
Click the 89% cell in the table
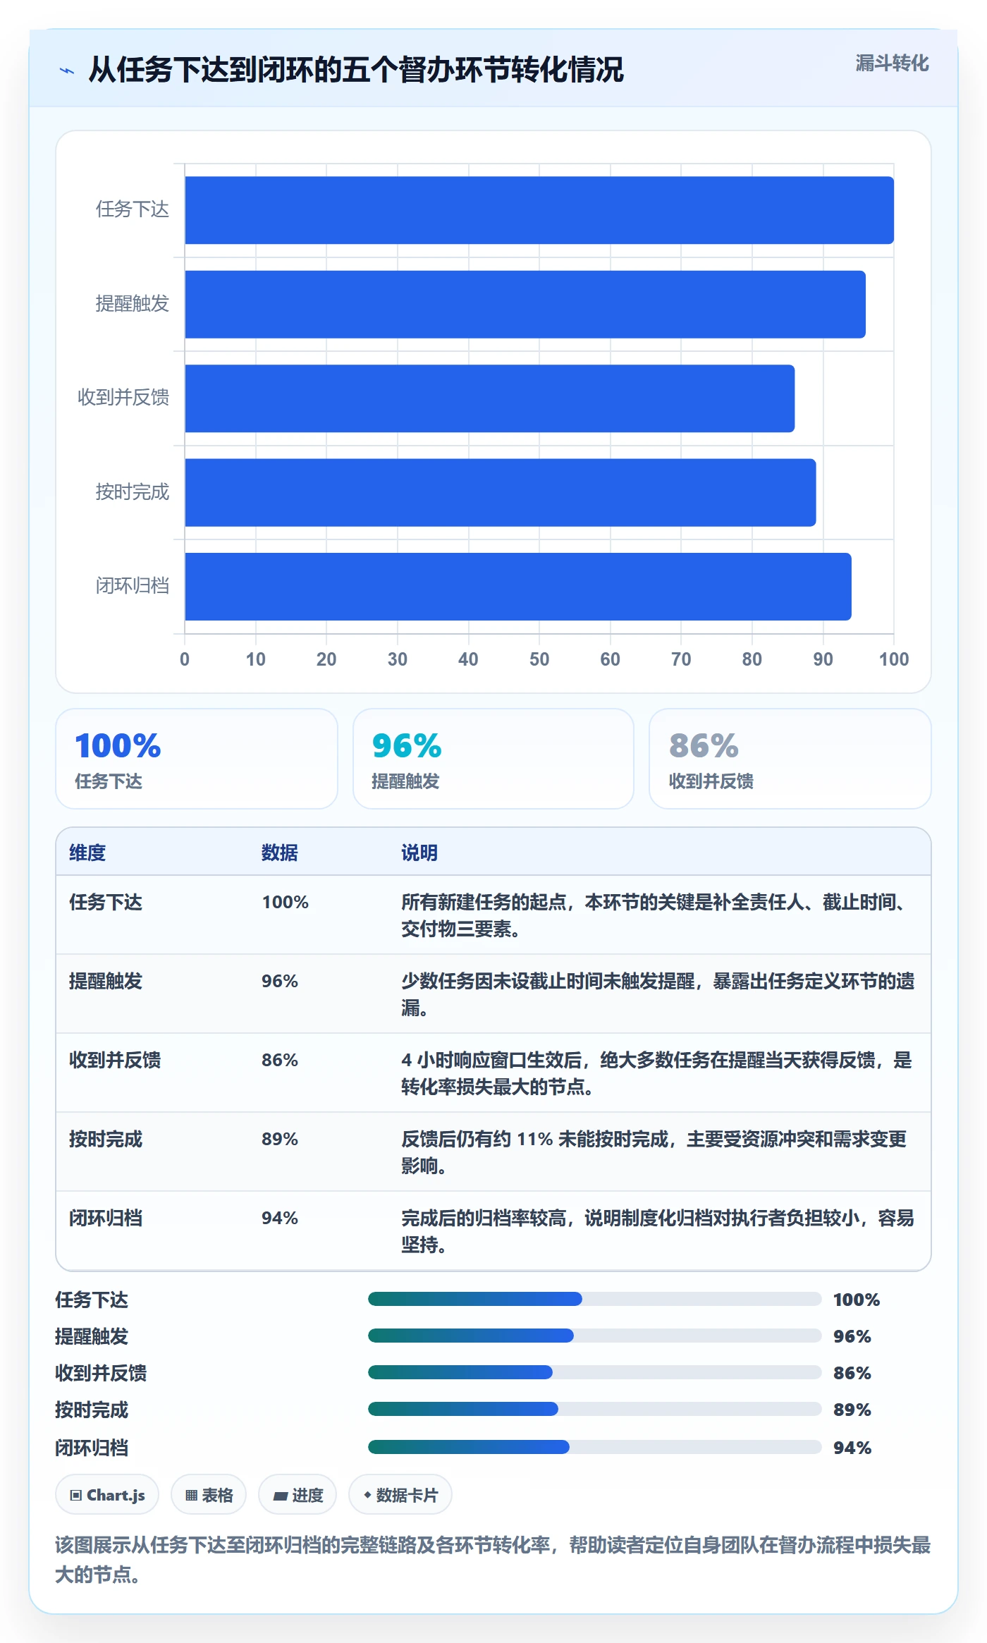(280, 1139)
